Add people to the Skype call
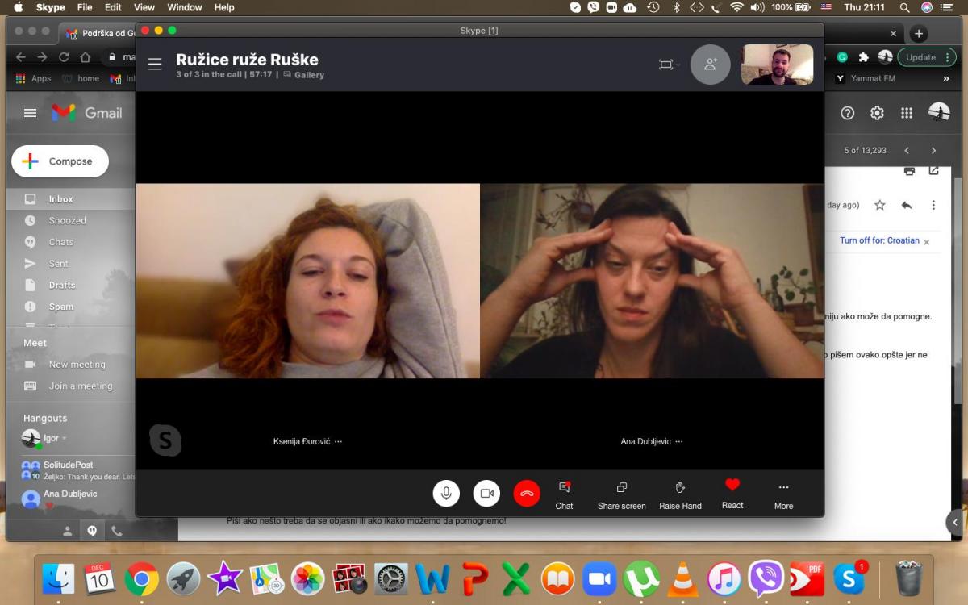This screenshot has height=605, width=968. coord(711,65)
